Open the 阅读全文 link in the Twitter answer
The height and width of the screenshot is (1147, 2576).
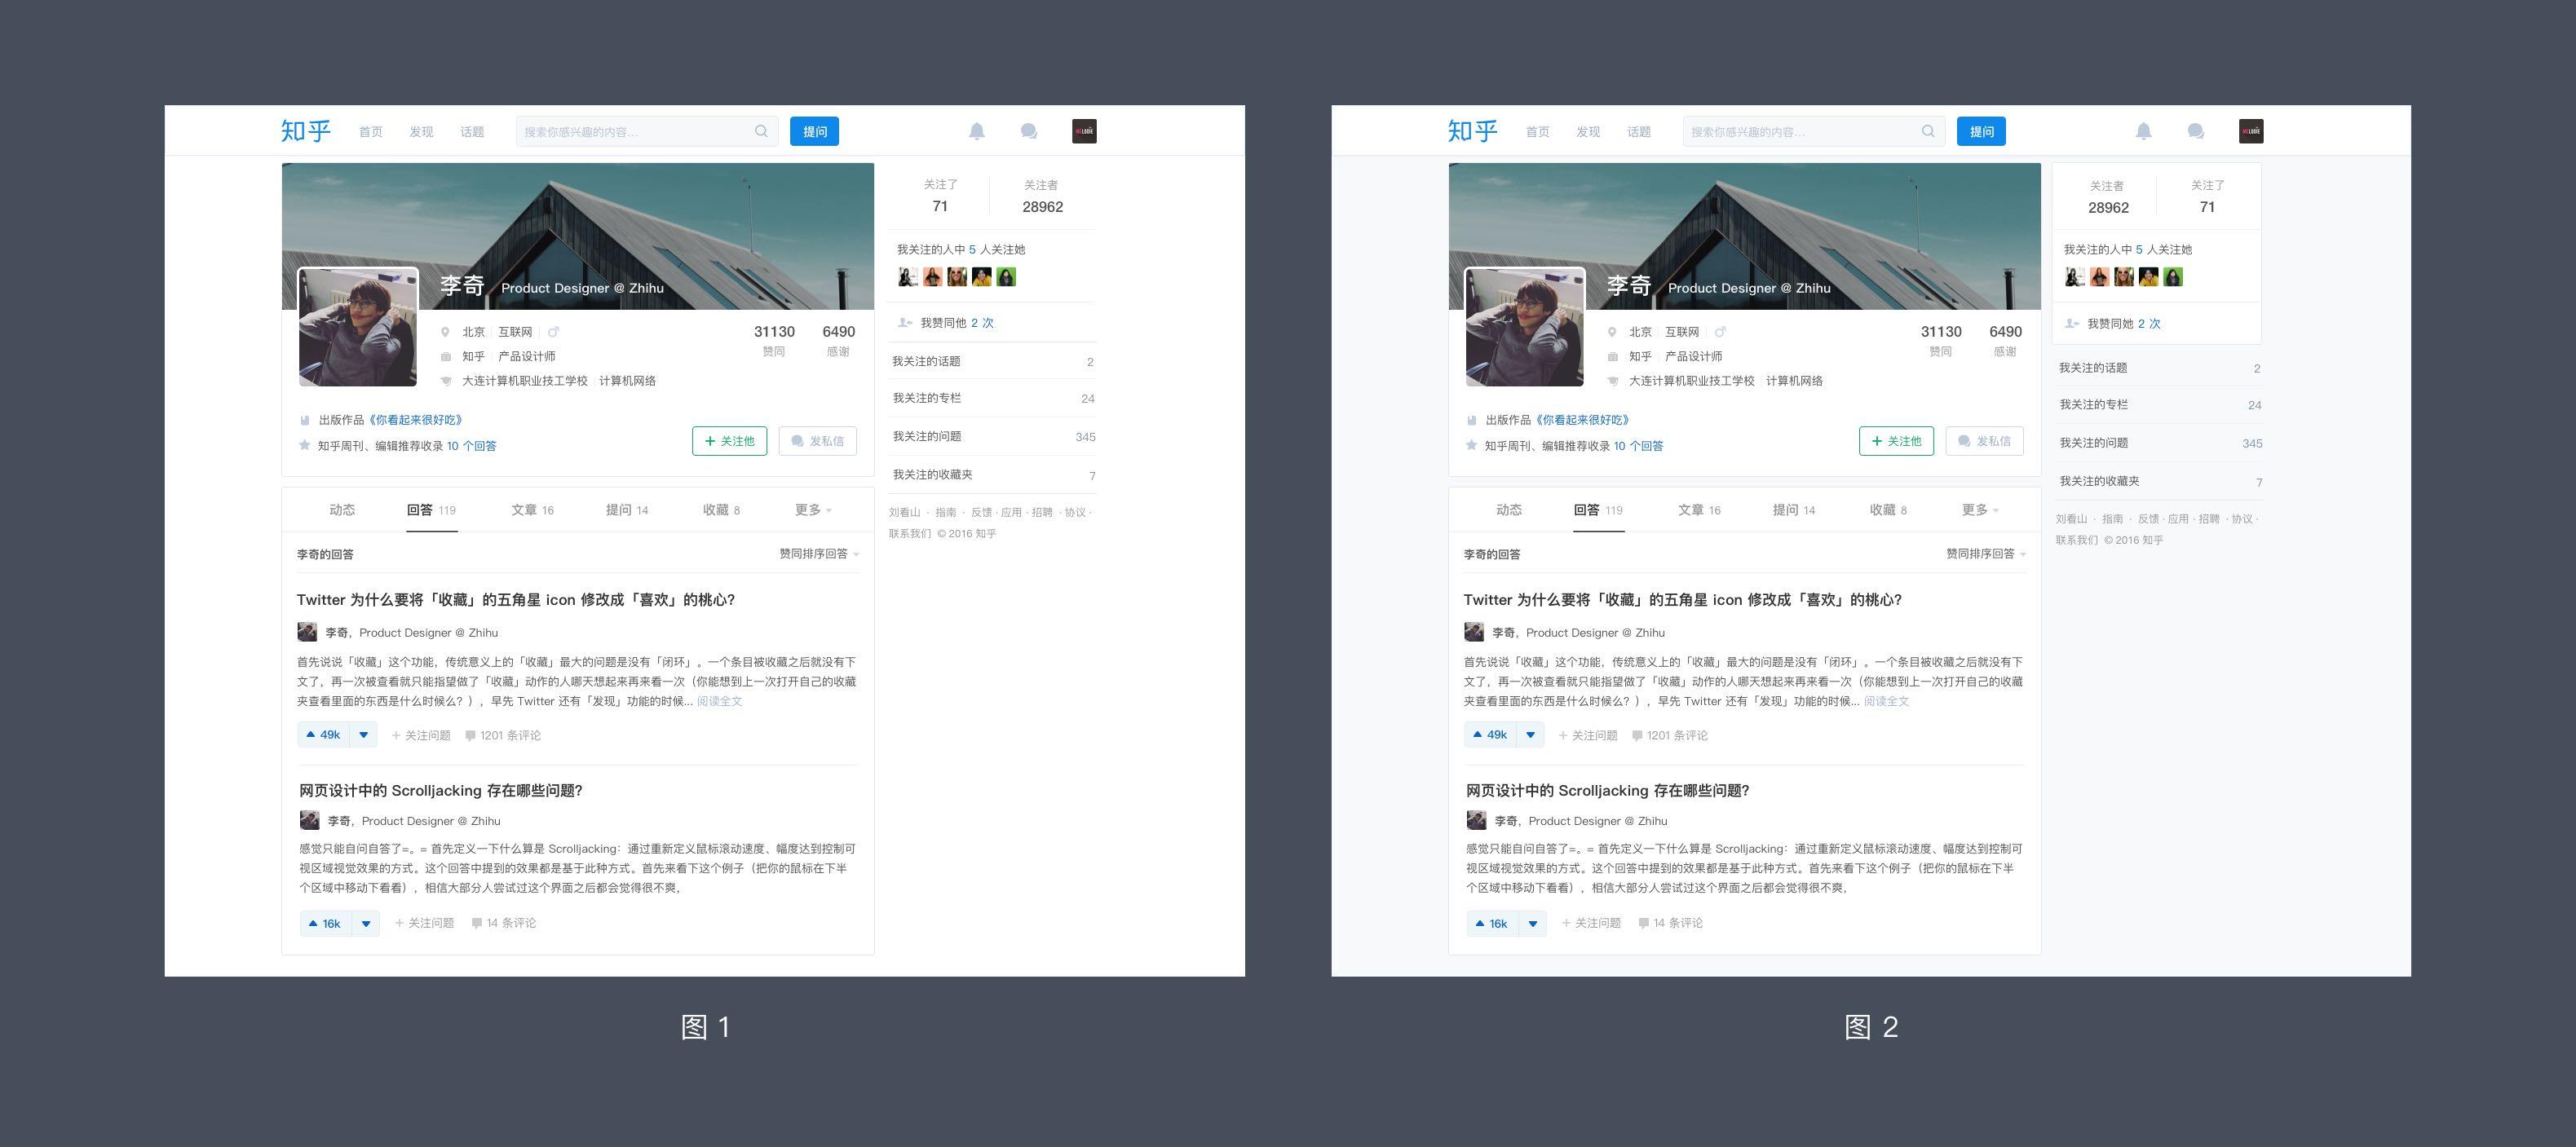(x=719, y=701)
